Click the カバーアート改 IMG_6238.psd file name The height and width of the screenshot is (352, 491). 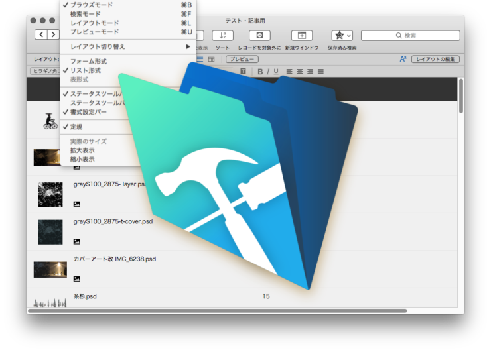tap(115, 259)
